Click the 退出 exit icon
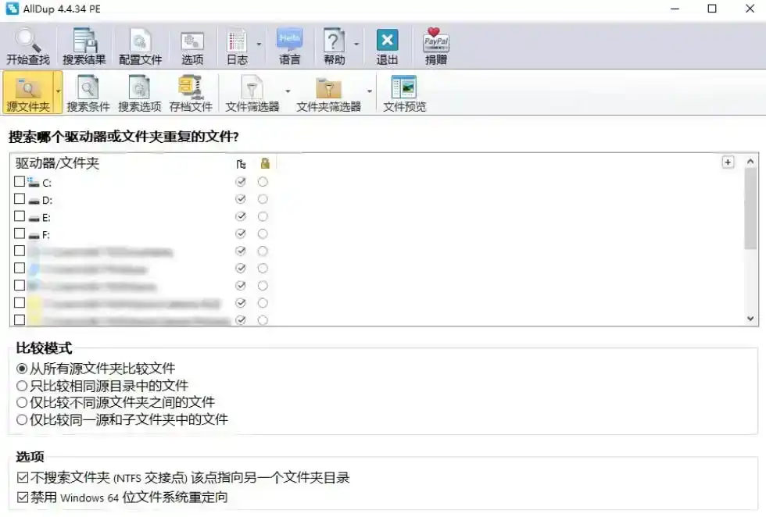The width and height of the screenshot is (766, 517). (x=387, y=41)
